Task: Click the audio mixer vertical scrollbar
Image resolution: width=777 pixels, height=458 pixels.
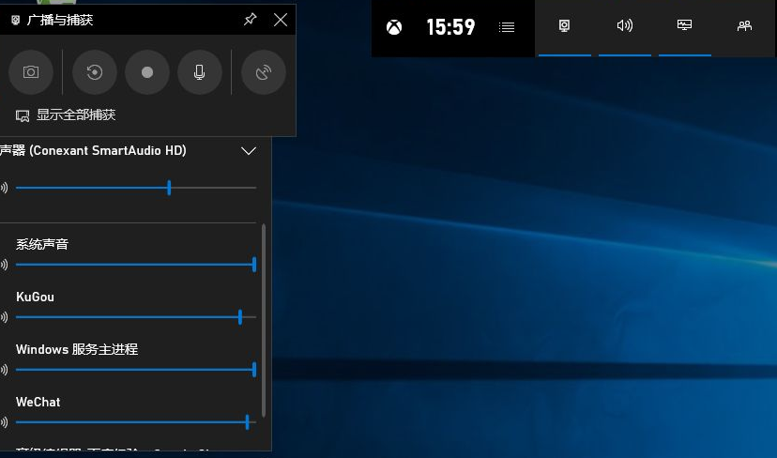Action: (x=265, y=319)
